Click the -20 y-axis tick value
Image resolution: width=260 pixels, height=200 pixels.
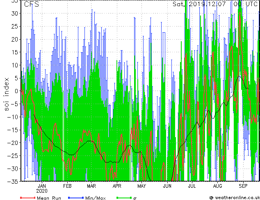(x=12, y=143)
